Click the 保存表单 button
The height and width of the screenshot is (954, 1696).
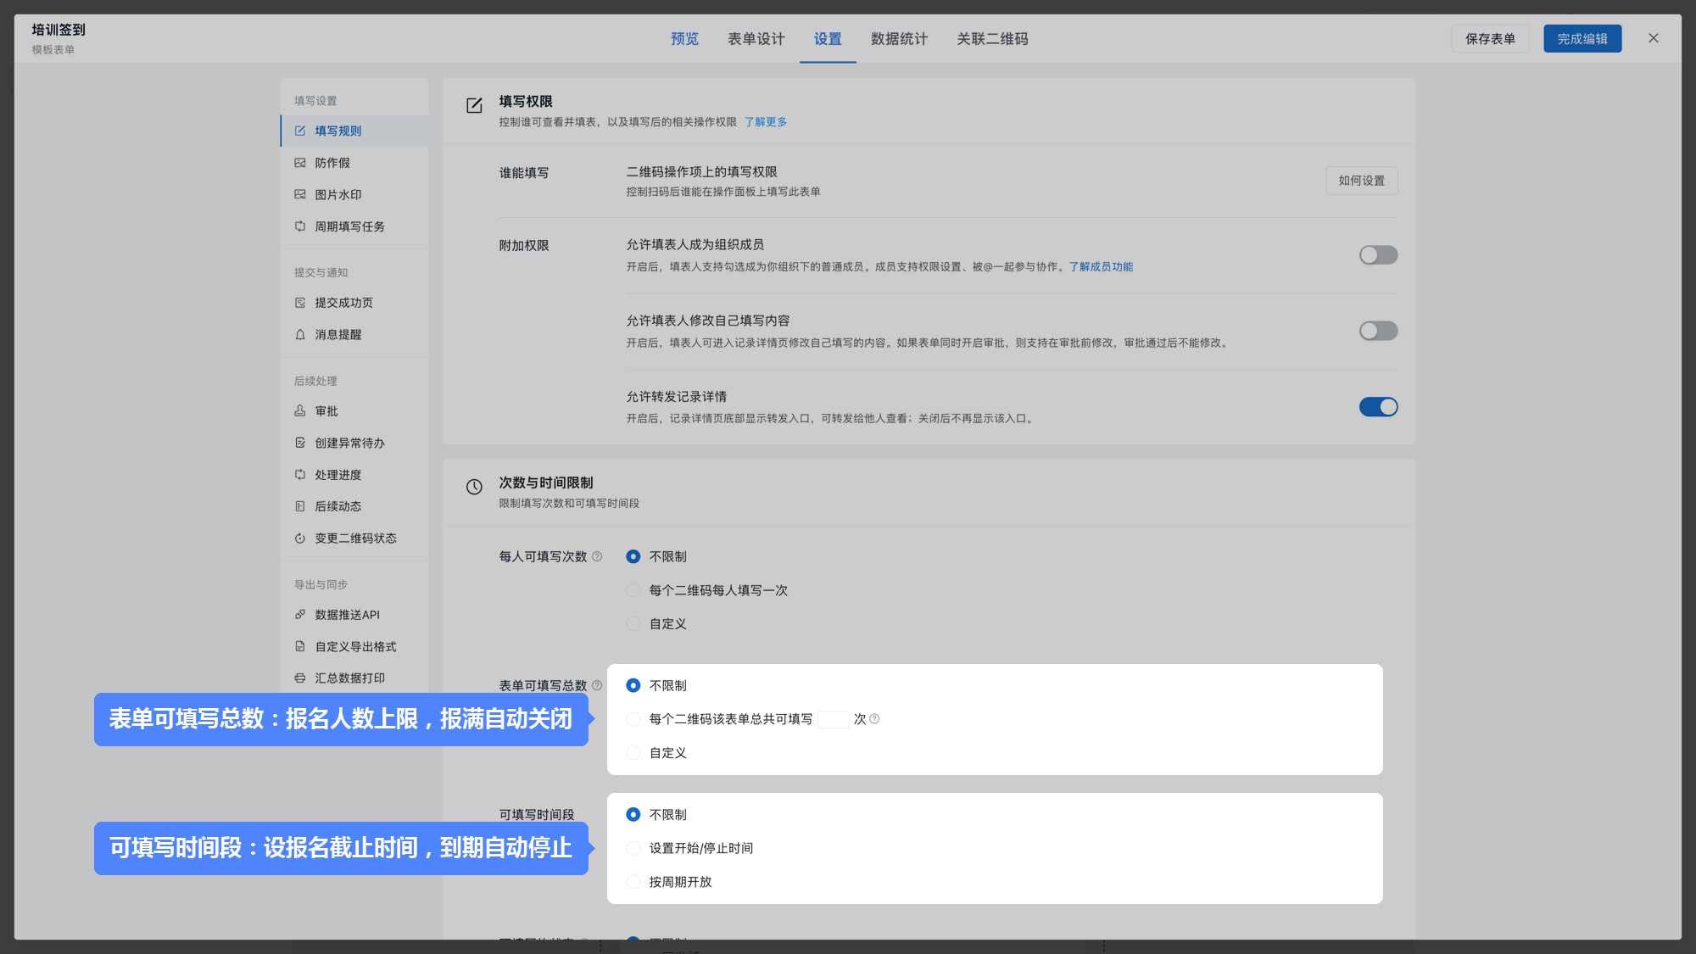tap(1490, 39)
